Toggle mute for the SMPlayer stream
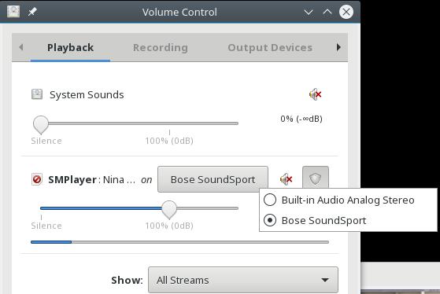 [x=286, y=179]
